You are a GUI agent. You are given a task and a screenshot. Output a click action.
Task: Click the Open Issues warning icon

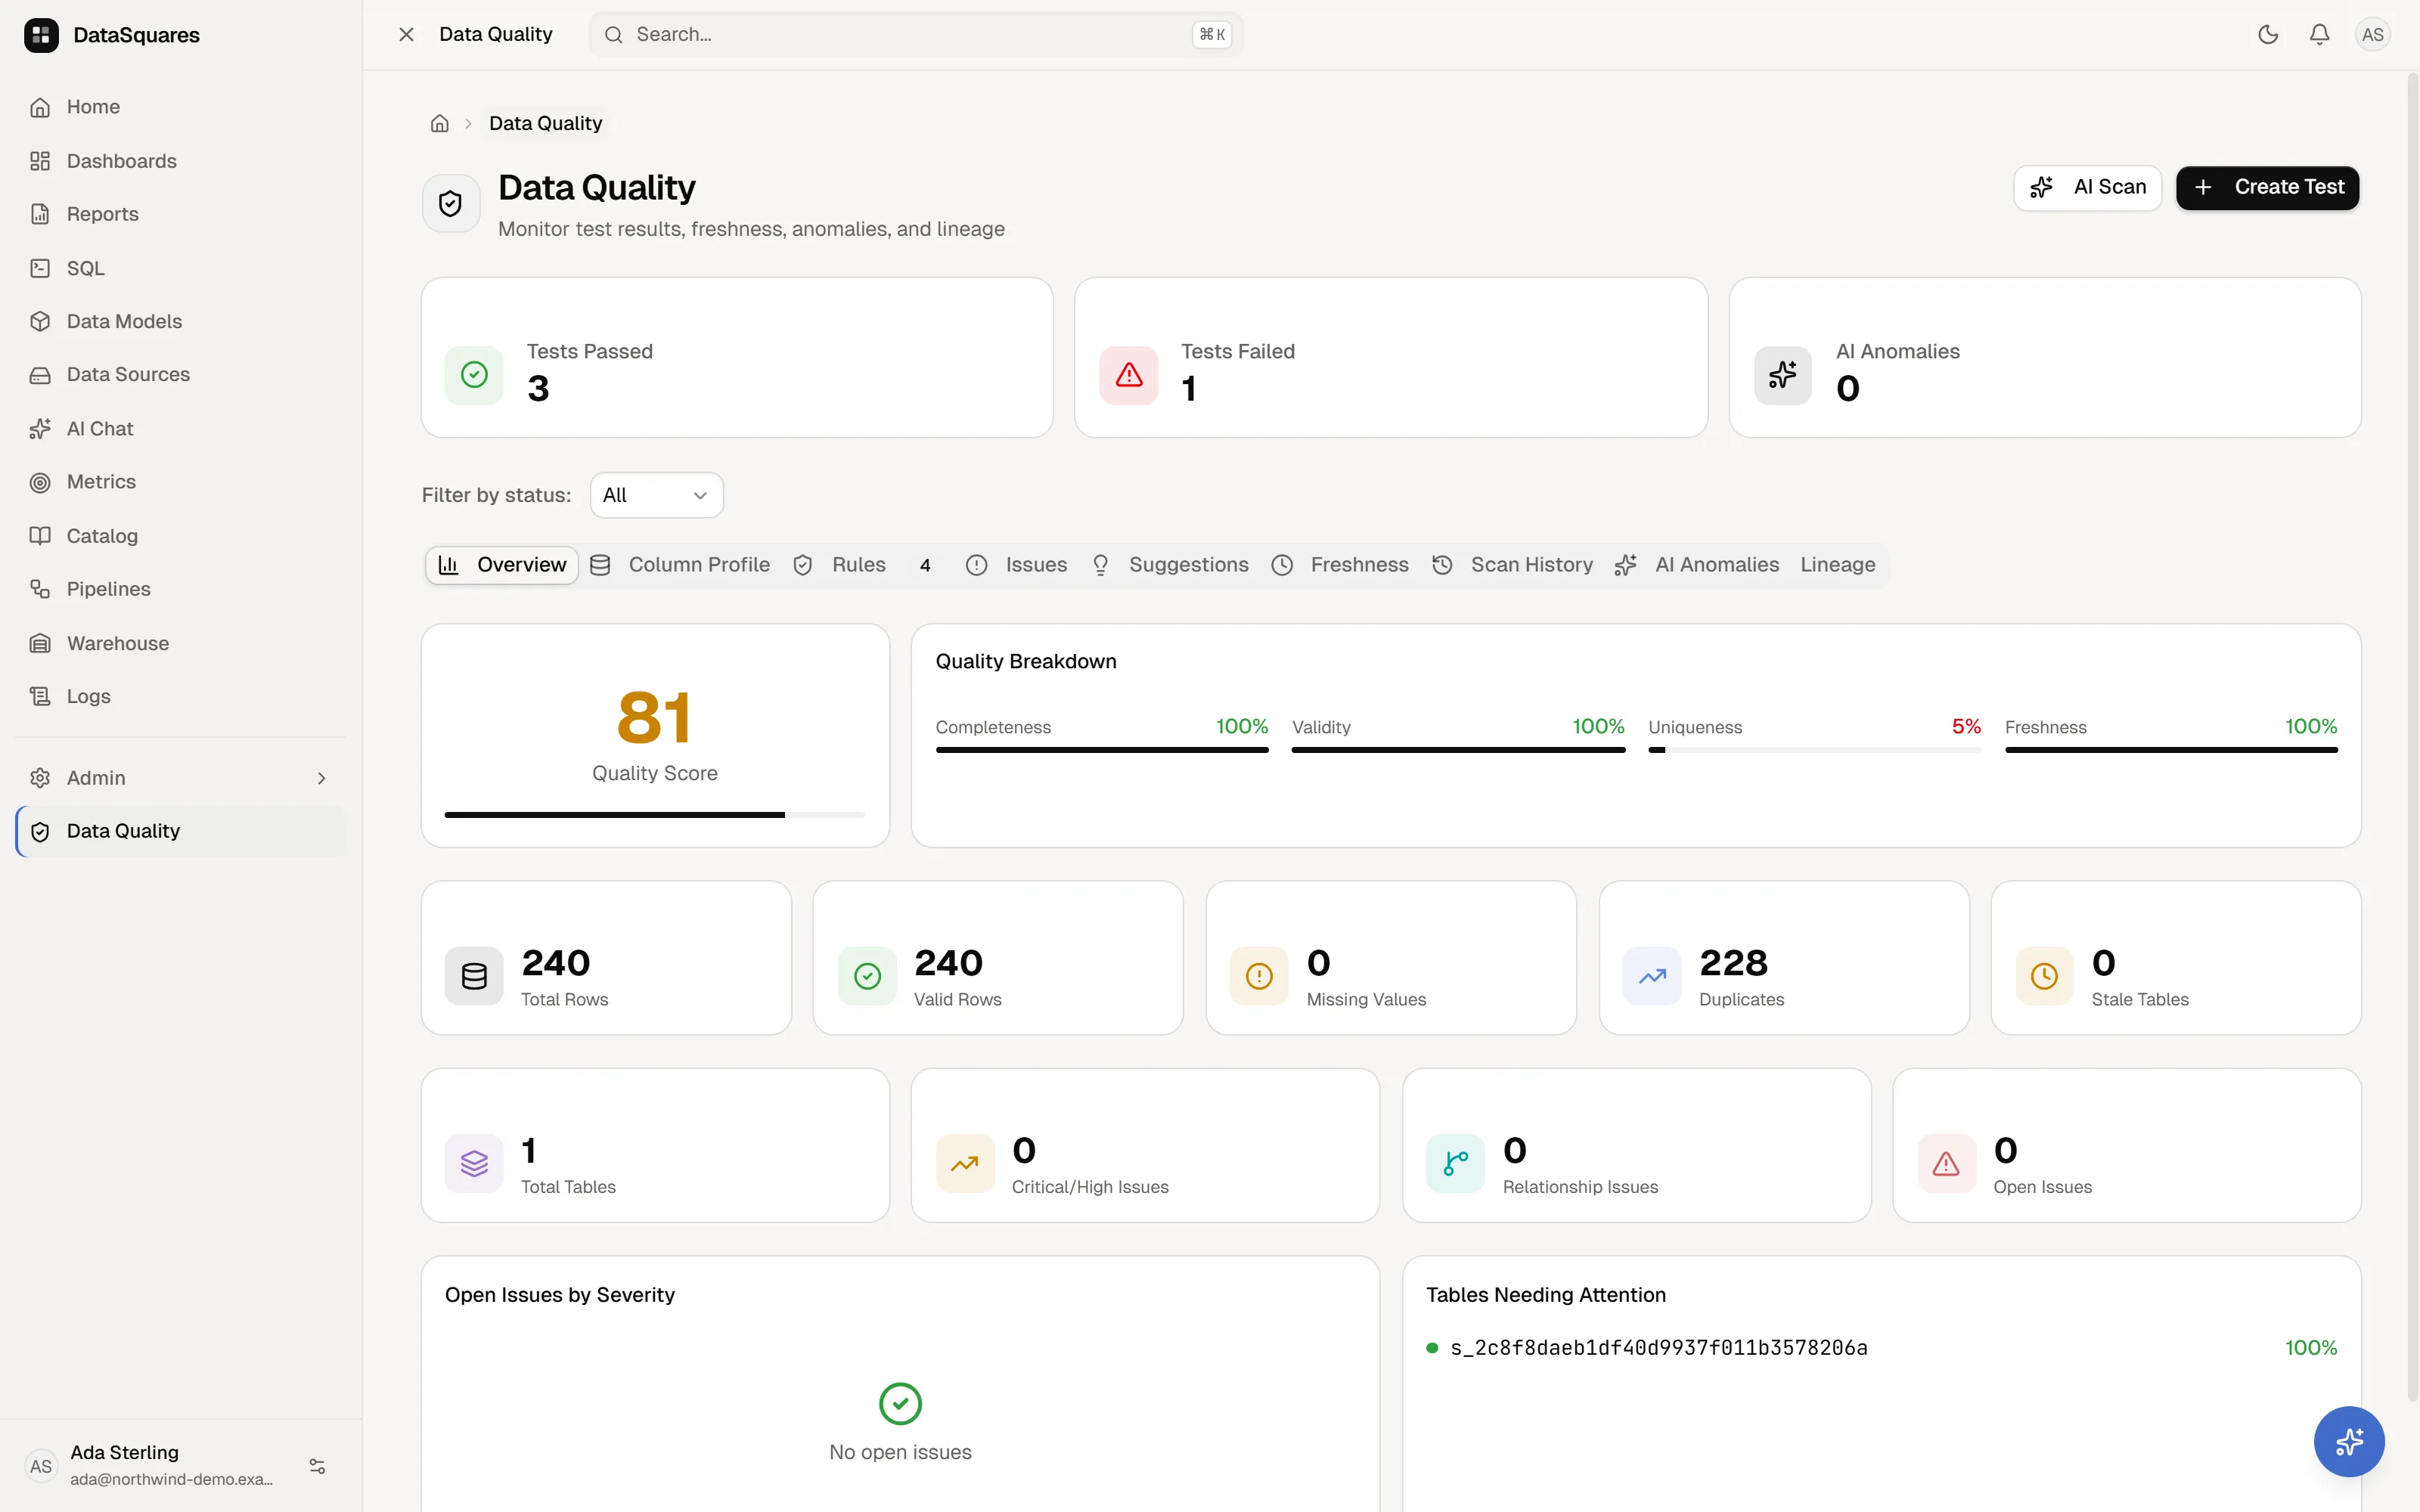[1946, 1163]
